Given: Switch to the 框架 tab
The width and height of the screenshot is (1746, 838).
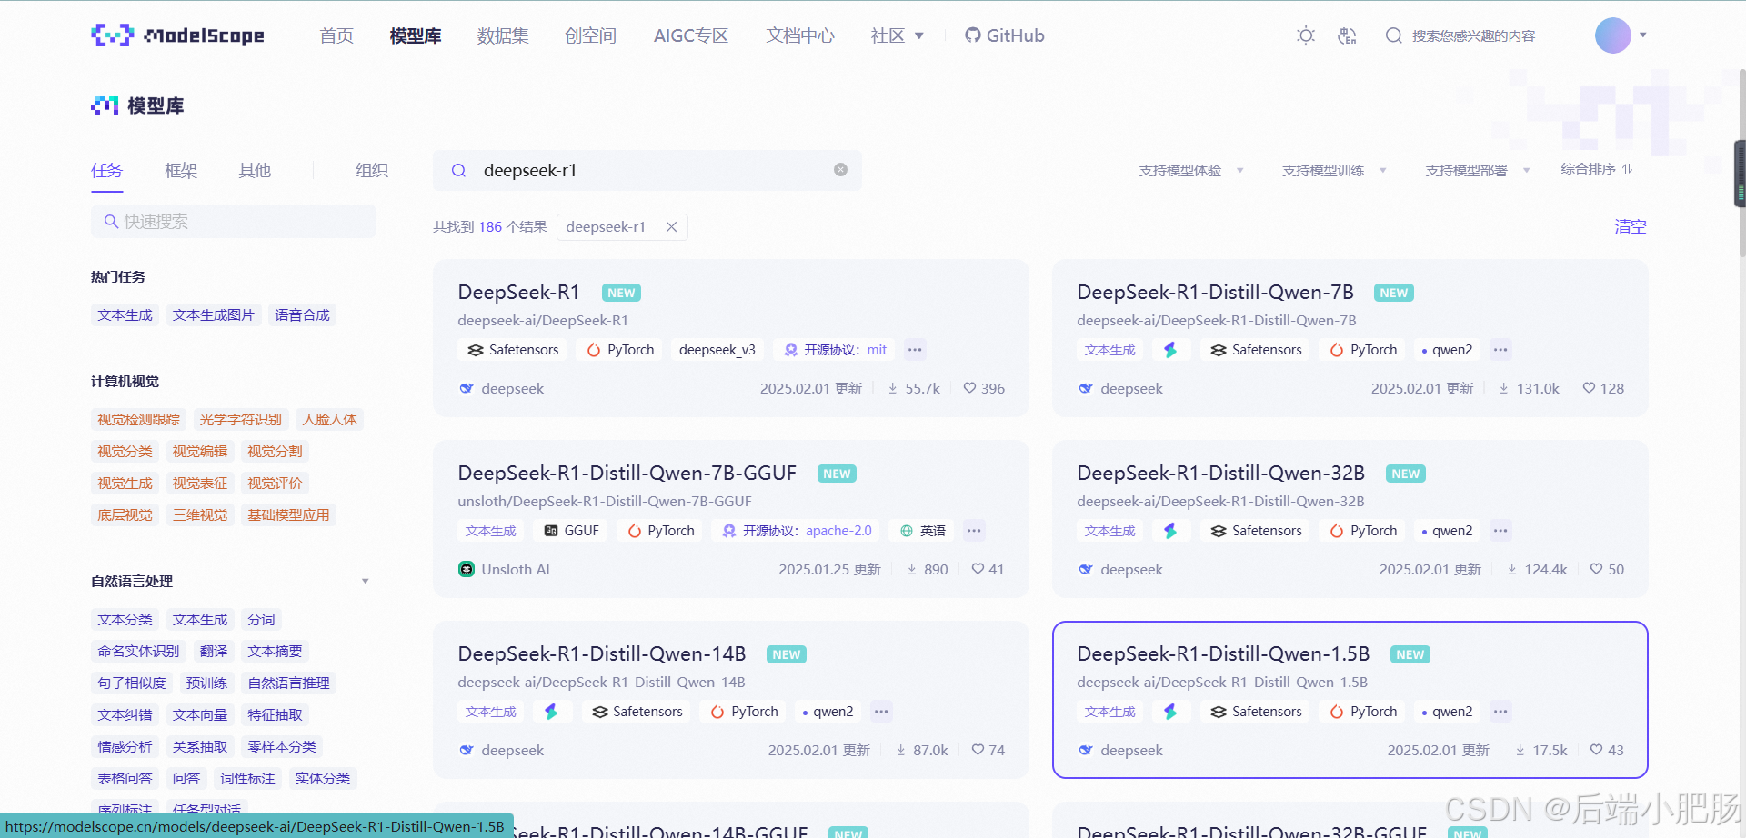Looking at the screenshot, I should [x=180, y=170].
